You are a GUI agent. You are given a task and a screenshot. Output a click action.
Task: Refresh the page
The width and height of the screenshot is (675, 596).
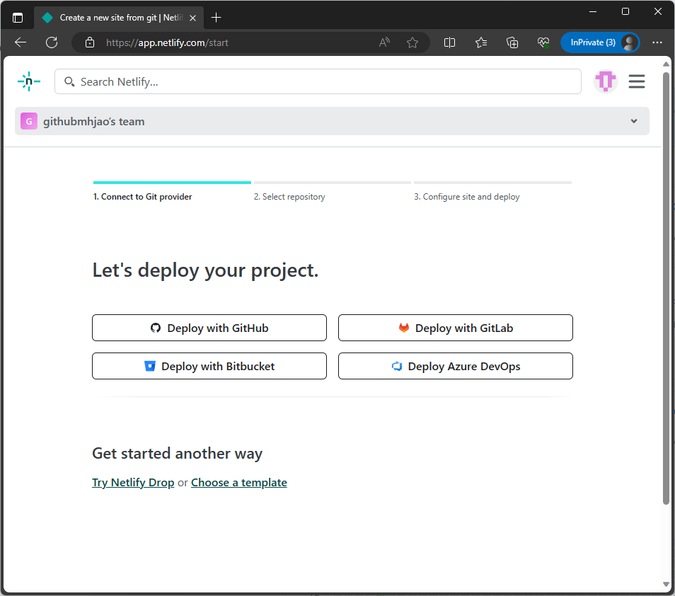52,42
